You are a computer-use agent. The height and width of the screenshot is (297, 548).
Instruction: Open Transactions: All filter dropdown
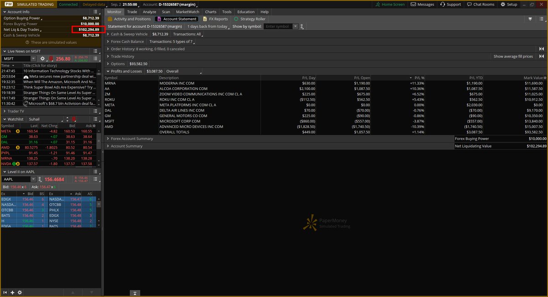(187, 34)
